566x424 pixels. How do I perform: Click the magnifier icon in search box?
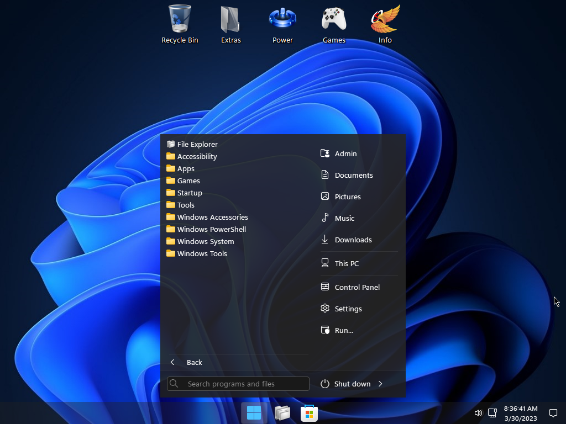(174, 384)
